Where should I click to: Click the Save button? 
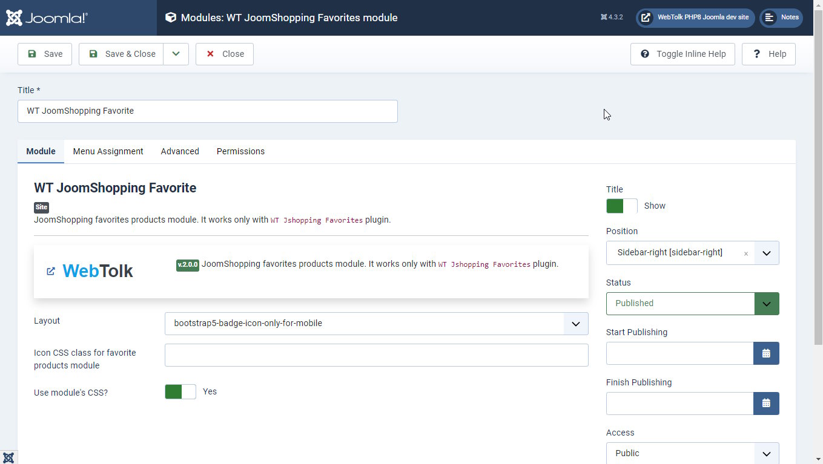pos(45,54)
